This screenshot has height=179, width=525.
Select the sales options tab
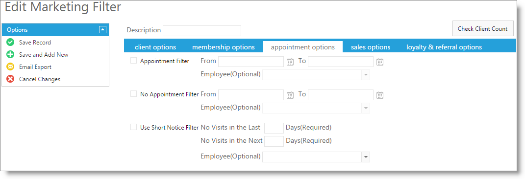tap(371, 47)
